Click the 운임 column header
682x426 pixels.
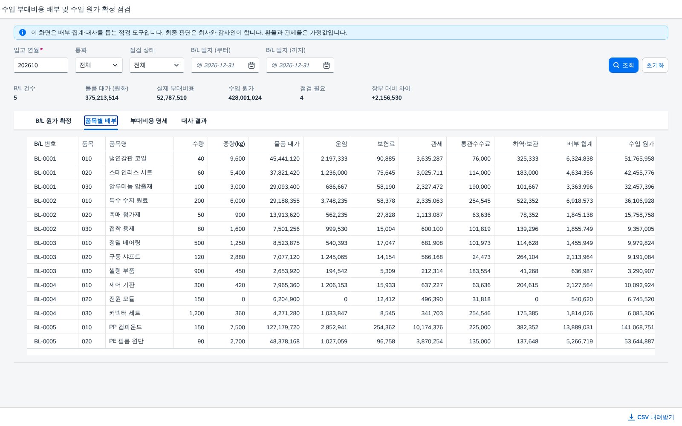click(327, 144)
